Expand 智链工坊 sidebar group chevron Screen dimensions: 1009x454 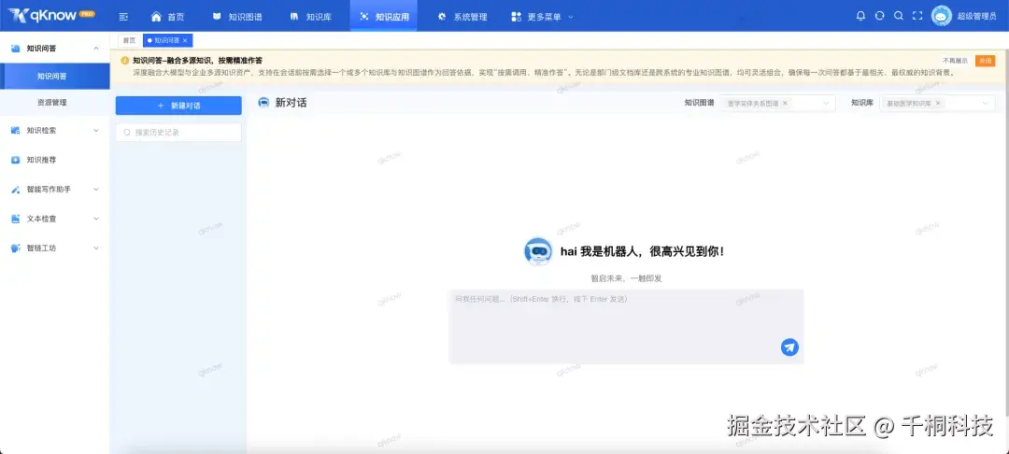click(96, 248)
